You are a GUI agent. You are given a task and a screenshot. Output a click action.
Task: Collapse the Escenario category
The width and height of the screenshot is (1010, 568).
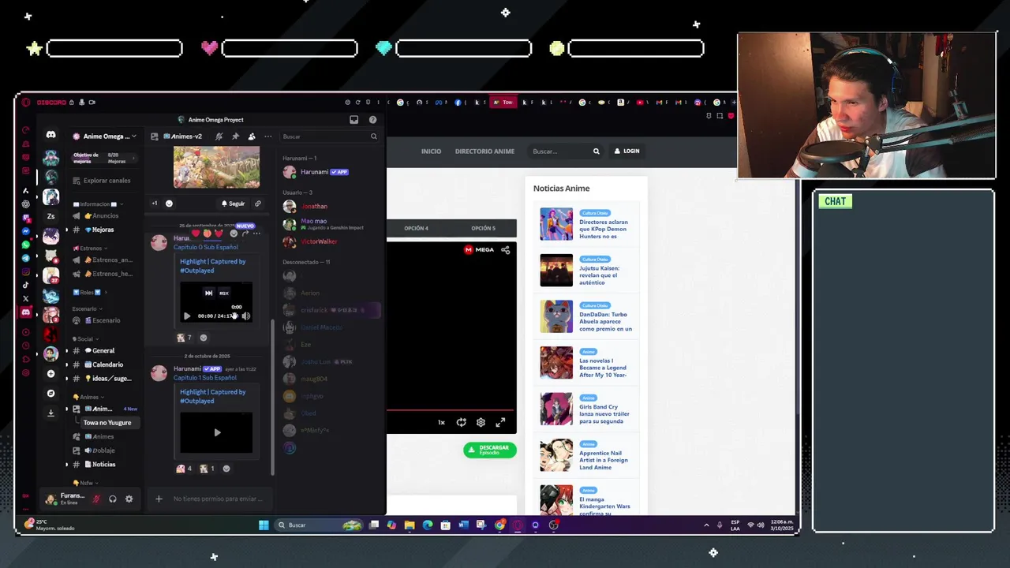pos(85,308)
